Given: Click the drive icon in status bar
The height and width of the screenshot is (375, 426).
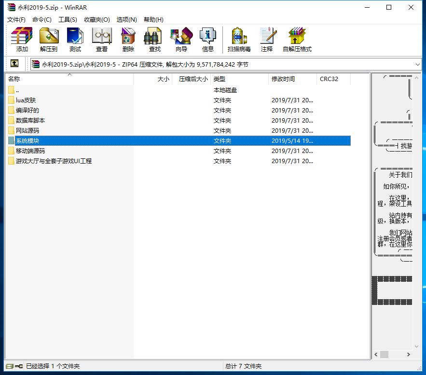Looking at the screenshot, I should pos(10,366).
